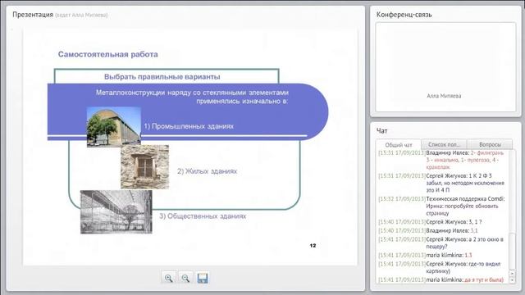This screenshot has width=525, height=295.
Task: Click 'Выбрать правильные варианты' box
Action: point(167,76)
